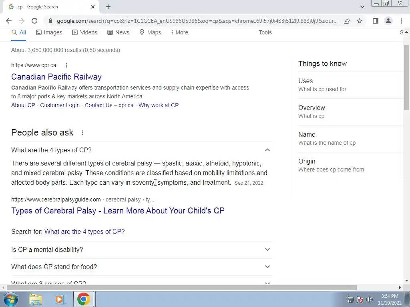Click the address bar URL field
The image size is (410, 307).
pos(197,21)
